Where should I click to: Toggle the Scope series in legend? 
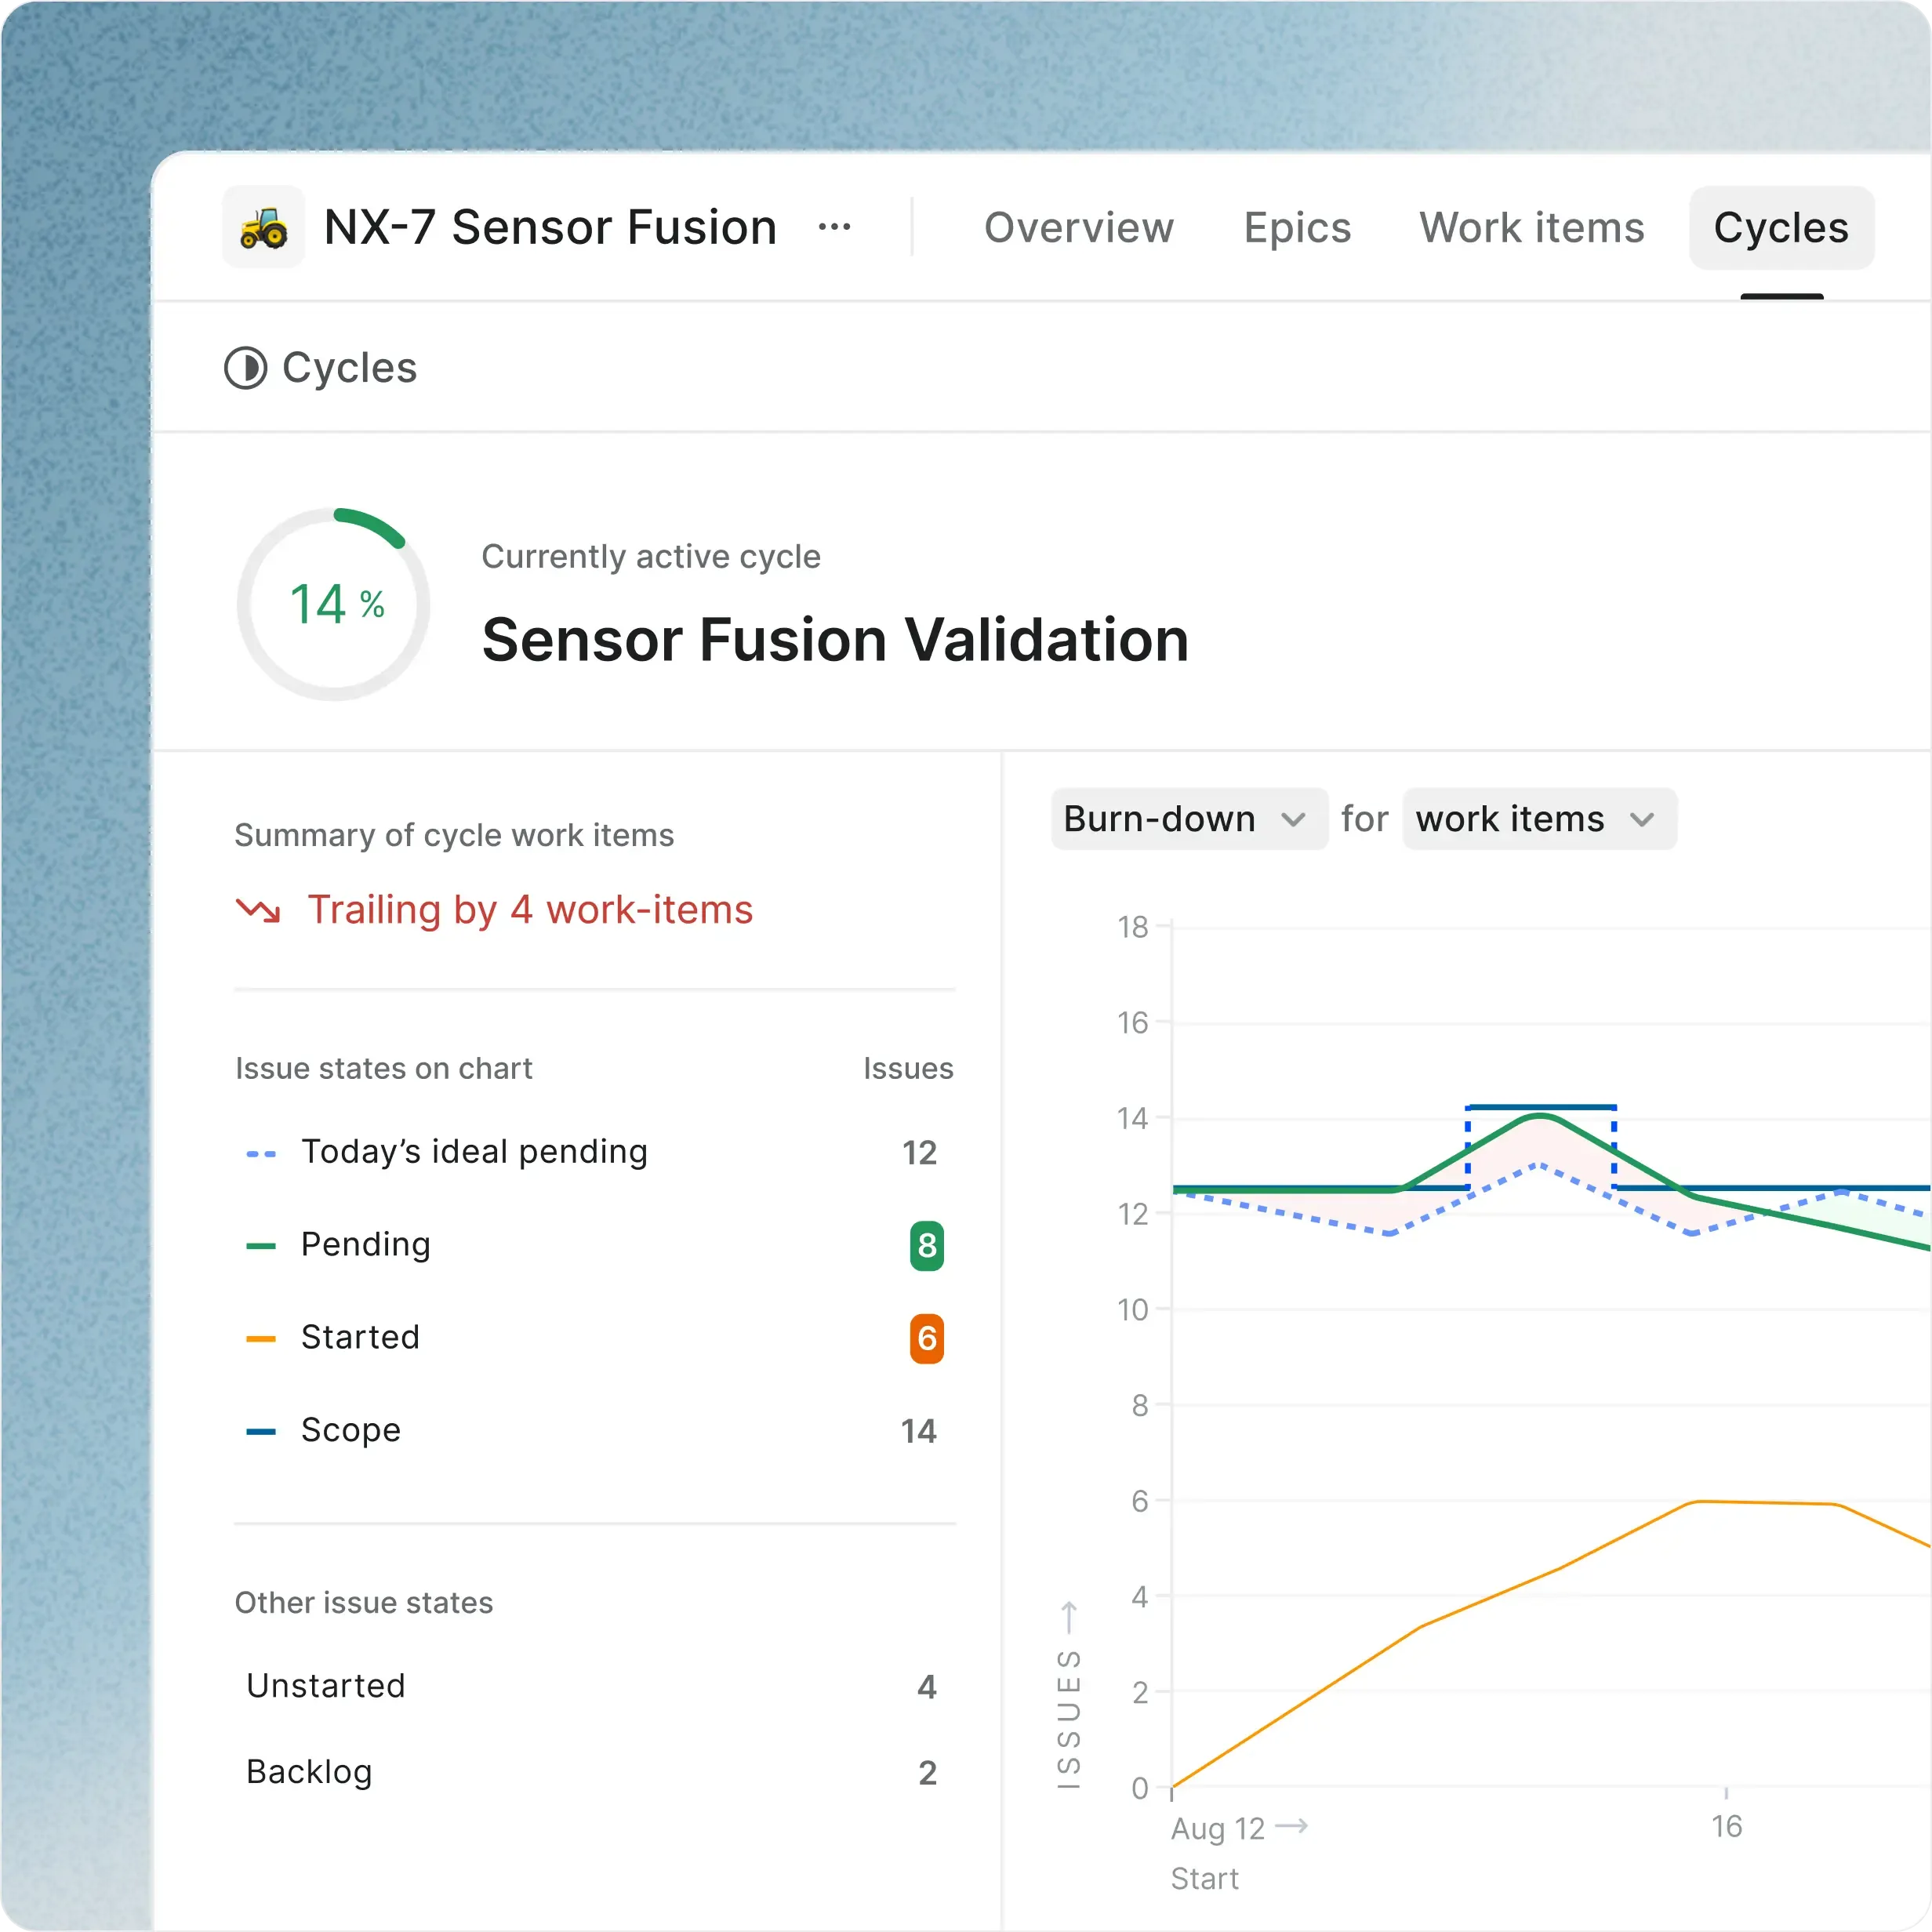(351, 1431)
